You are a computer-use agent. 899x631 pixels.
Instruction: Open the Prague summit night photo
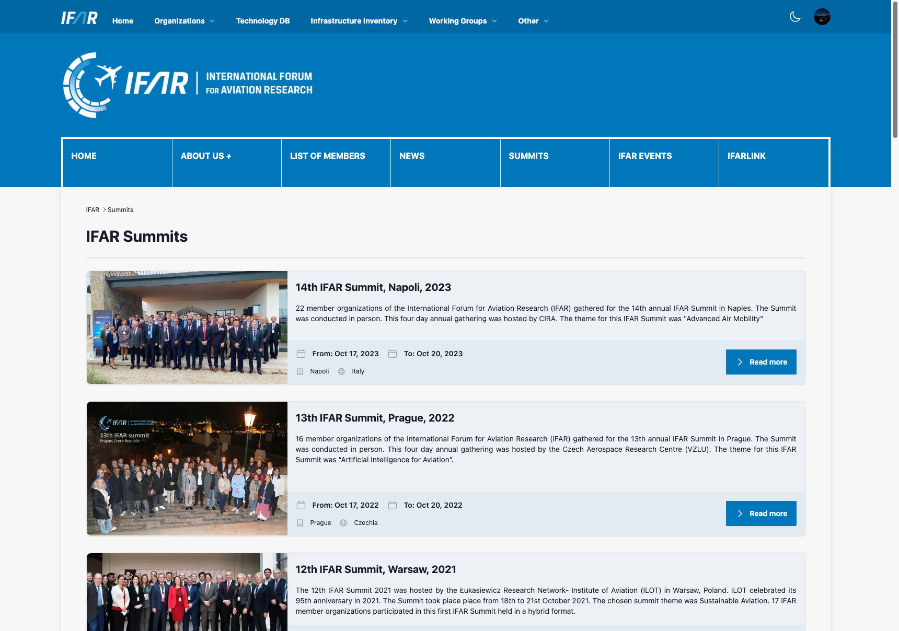(187, 469)
